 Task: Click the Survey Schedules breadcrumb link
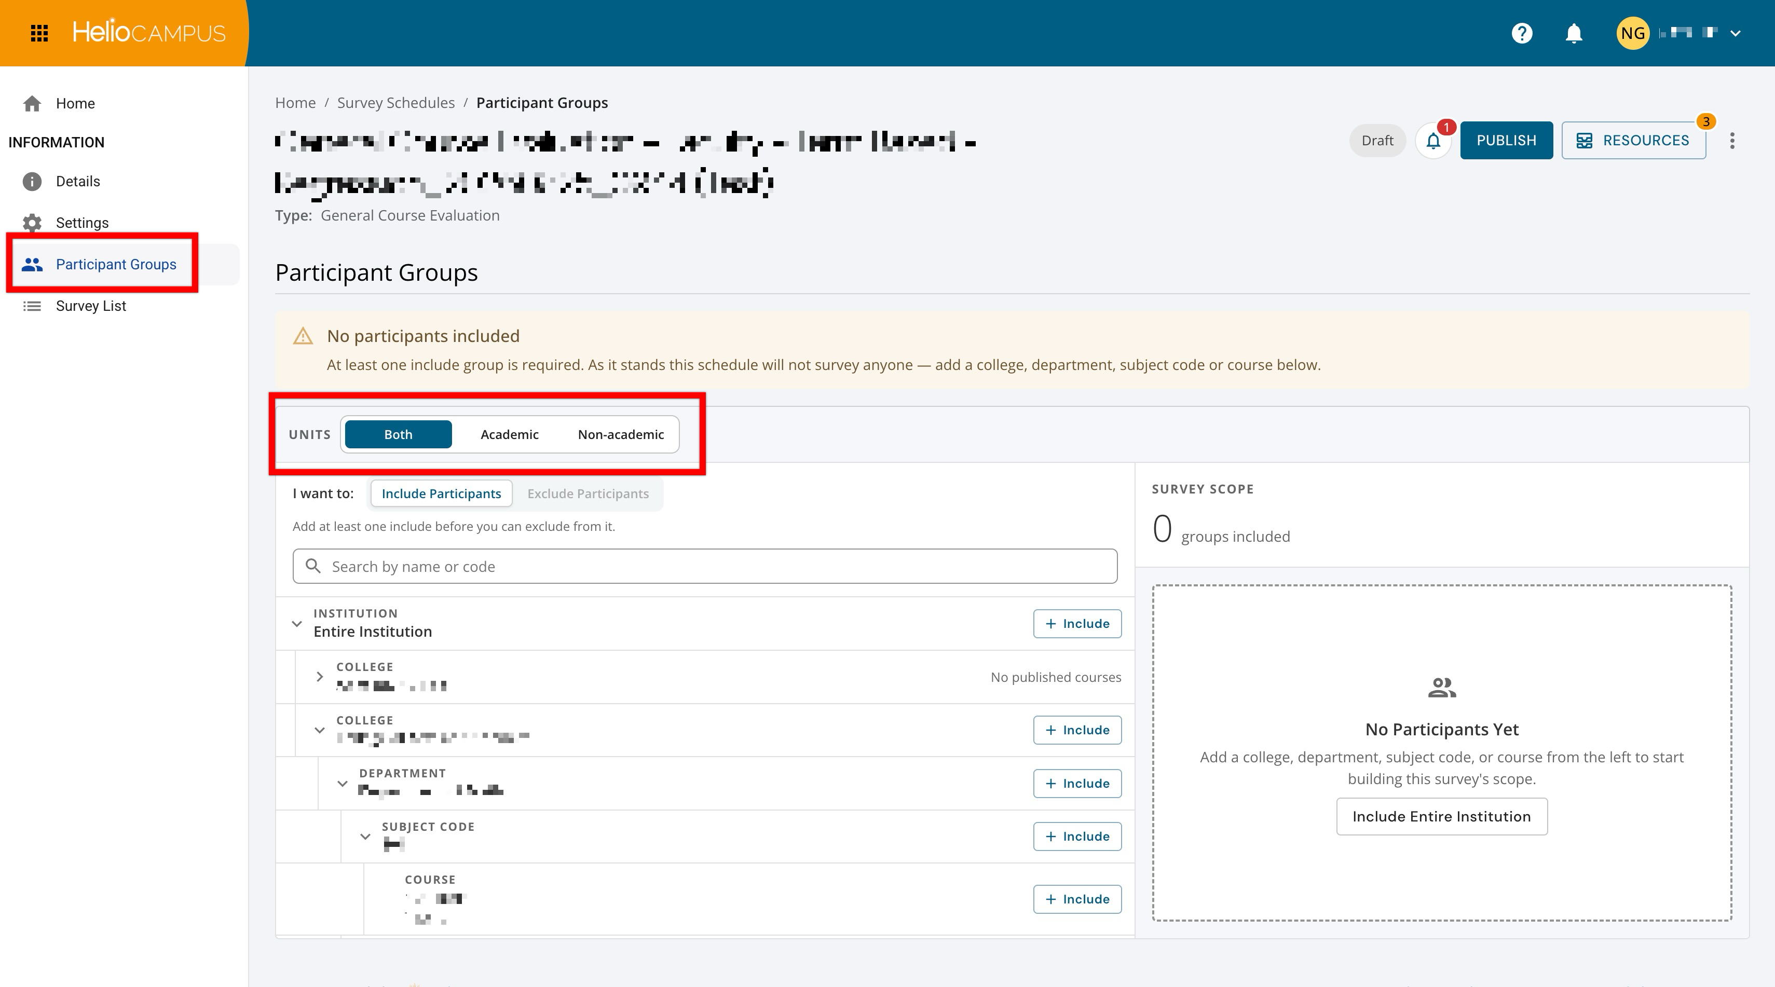[x=395, y=103]
